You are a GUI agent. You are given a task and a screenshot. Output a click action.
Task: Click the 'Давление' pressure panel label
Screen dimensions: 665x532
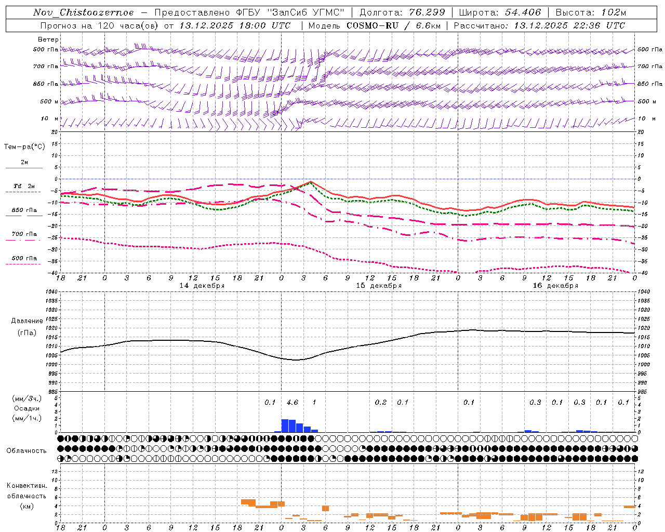[27, 321]
